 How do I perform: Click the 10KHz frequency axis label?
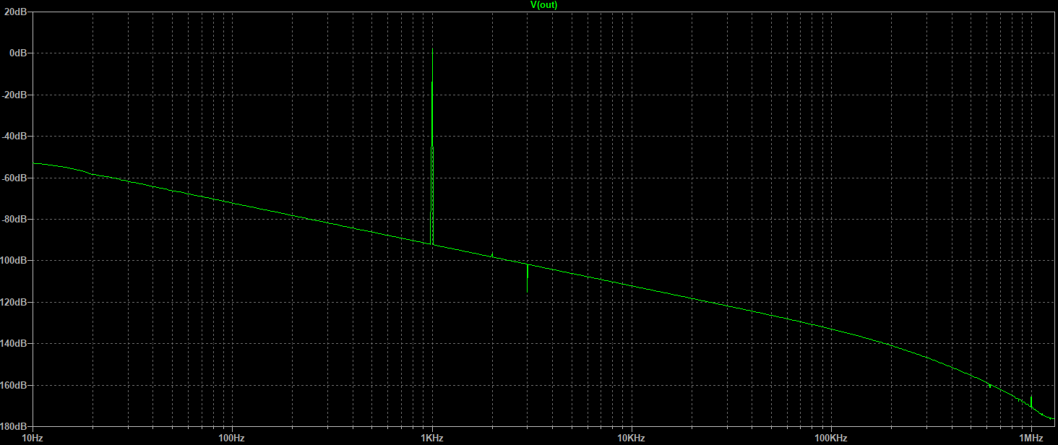click(631, 438)
